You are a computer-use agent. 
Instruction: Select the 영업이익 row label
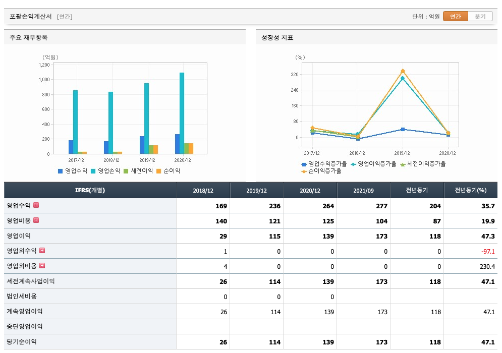[19, 236]
